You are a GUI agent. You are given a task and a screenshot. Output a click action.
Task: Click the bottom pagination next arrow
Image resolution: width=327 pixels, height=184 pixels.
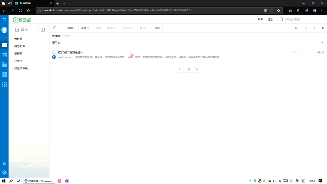[197, 69]
